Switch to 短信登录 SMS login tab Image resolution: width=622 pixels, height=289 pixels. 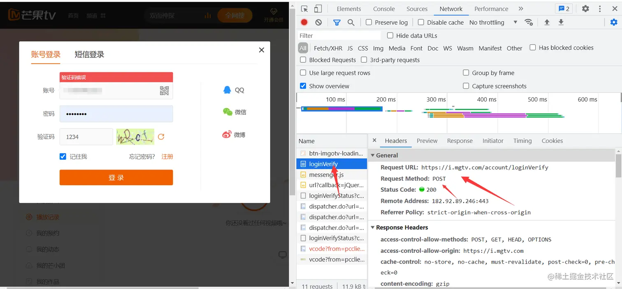click(89, 54)
